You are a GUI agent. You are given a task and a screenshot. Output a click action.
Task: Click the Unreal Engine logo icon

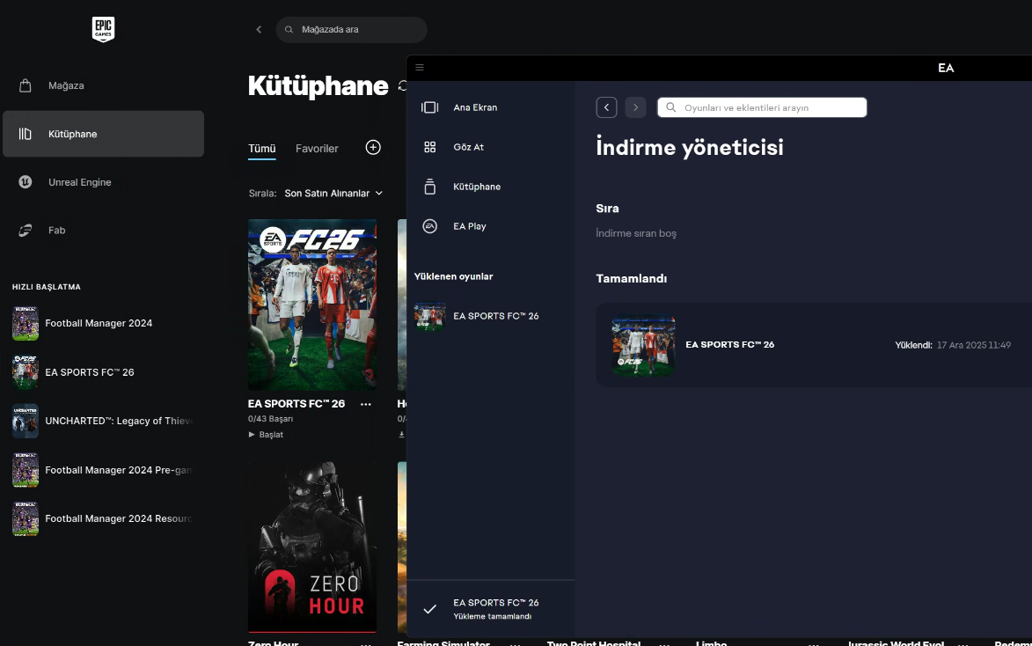(25, 182)
